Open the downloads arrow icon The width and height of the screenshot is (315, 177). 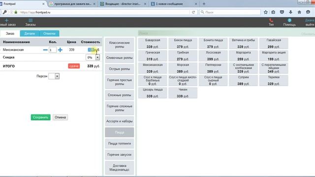(x=290, y=12)
